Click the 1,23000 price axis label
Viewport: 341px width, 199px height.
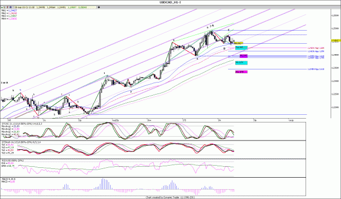335,81
